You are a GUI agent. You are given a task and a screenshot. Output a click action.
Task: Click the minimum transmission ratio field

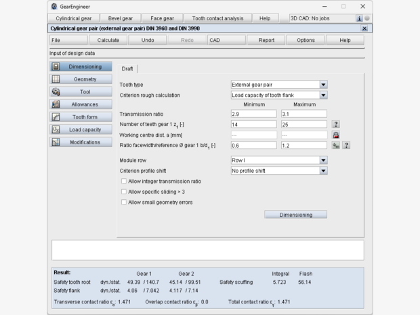click(x=253, y=114)
